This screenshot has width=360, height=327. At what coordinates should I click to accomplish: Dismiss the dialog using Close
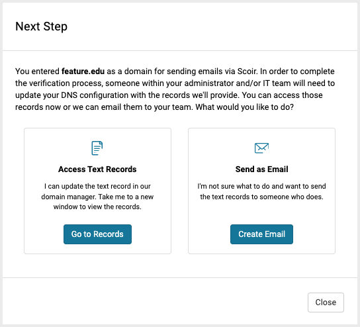(326, 303)
